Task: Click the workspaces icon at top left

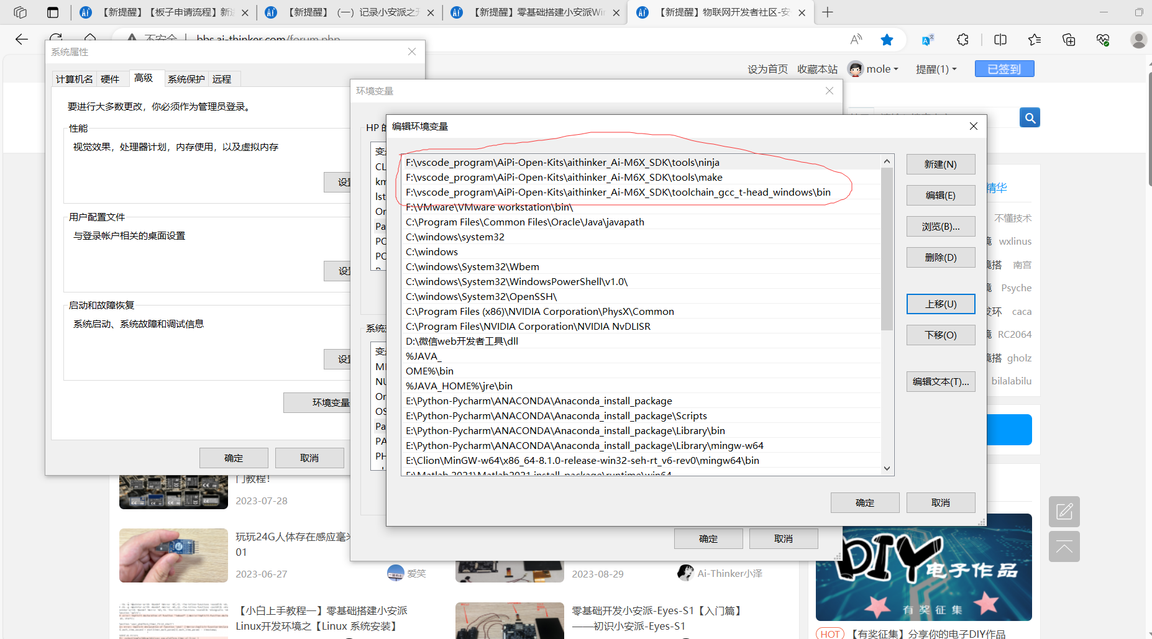Action: [20, 12]
